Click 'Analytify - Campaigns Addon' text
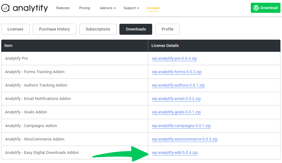Screen dimensions: 282x163 coord(31,126)
